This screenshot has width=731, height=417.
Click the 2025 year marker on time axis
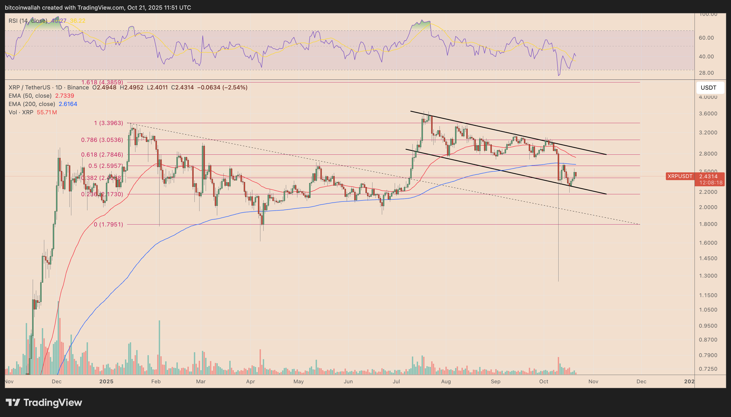pyautogui.click(x=106, y=381)
